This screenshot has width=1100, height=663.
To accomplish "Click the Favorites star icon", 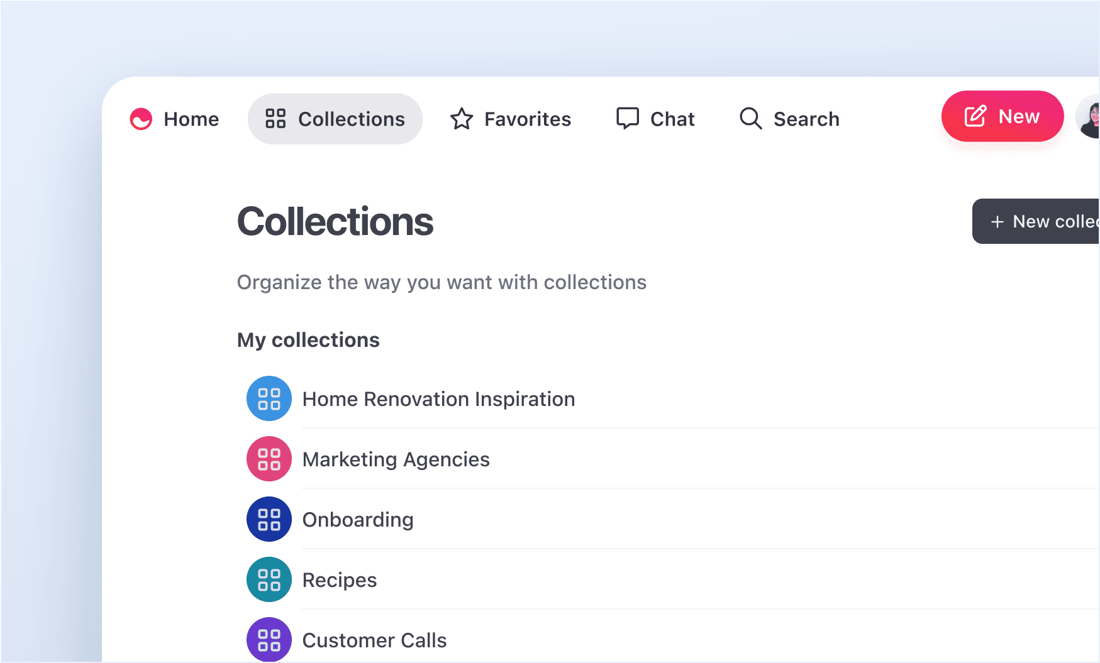I will [461, 119].
